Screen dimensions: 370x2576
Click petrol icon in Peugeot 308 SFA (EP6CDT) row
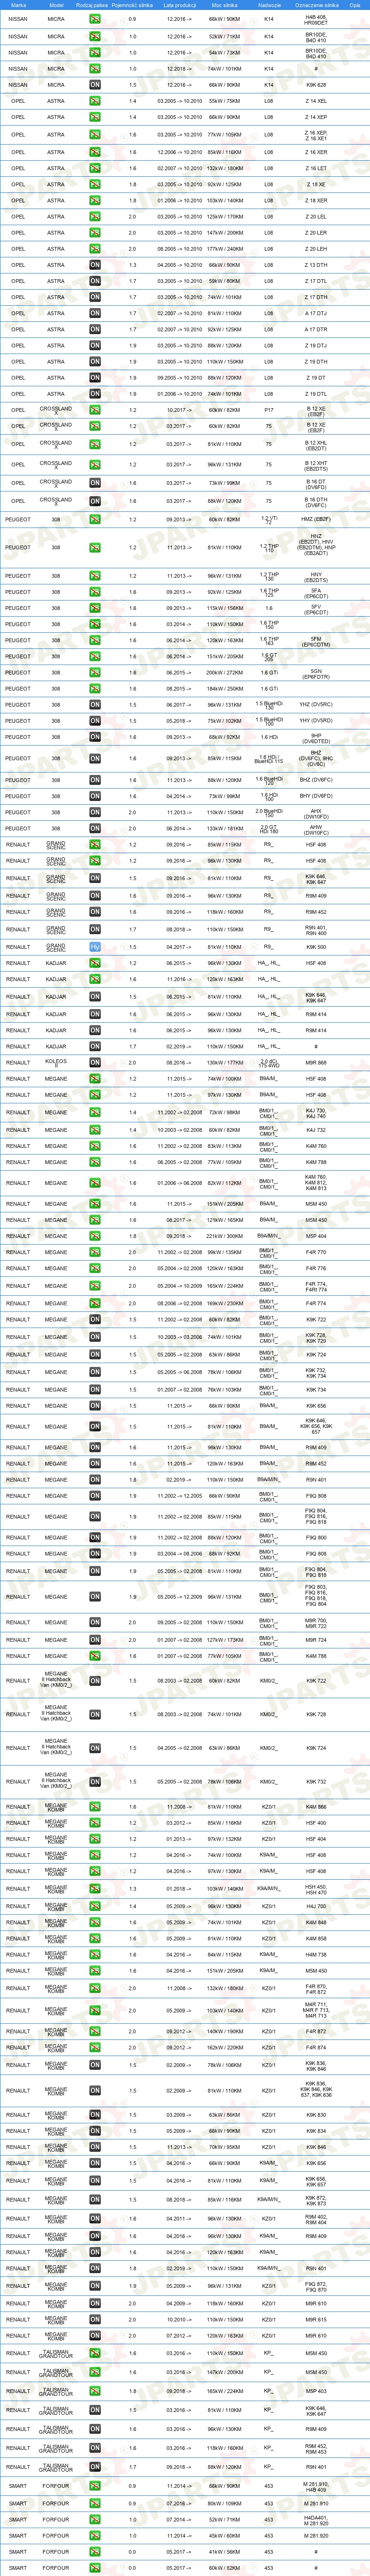[x=95, y=592]
